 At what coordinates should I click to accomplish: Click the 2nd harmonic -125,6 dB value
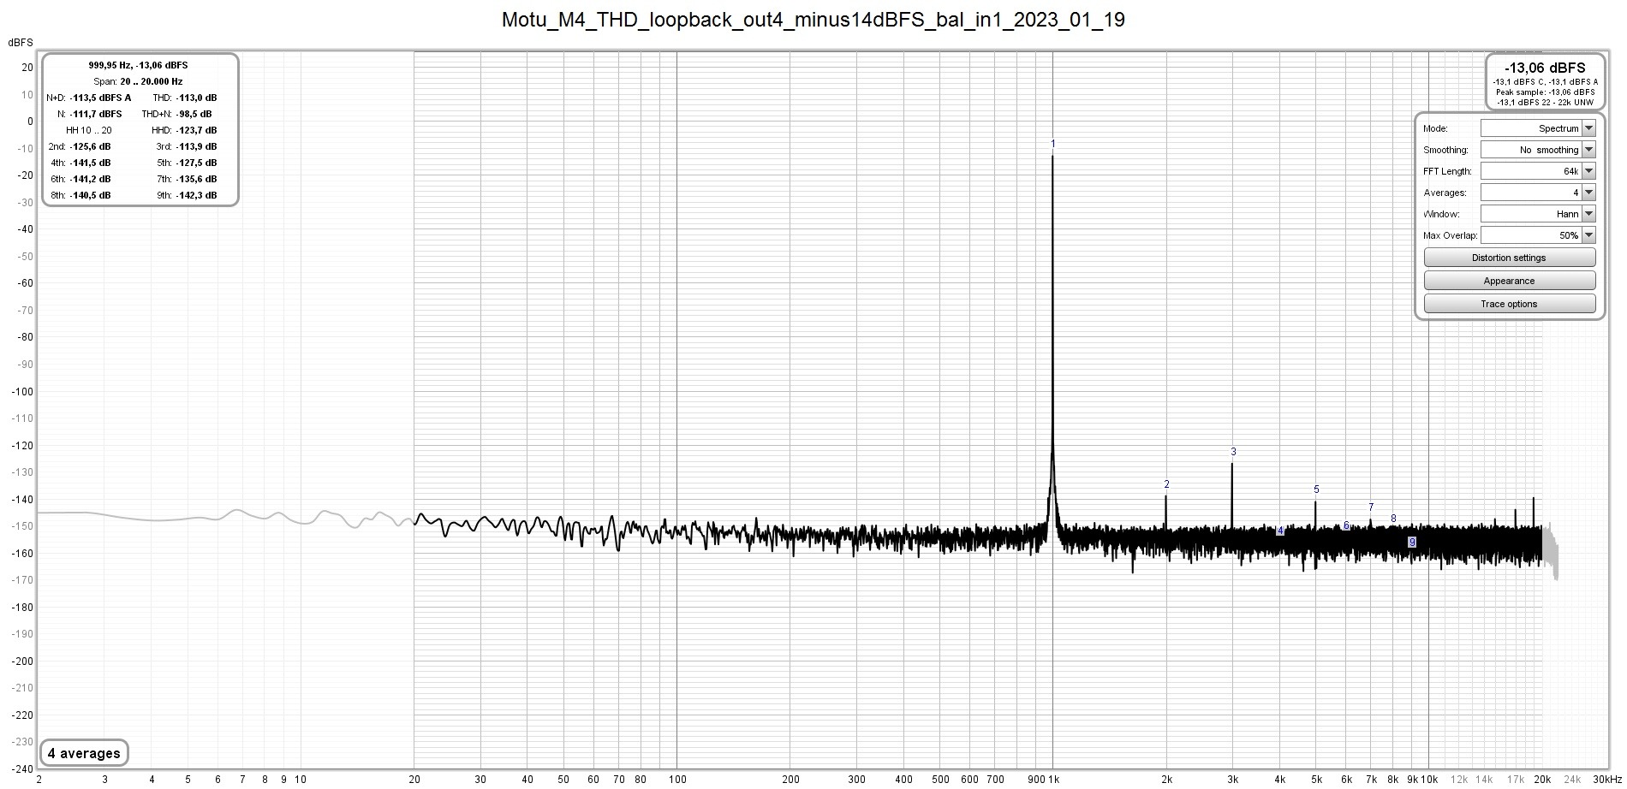[x=90, y=146]
